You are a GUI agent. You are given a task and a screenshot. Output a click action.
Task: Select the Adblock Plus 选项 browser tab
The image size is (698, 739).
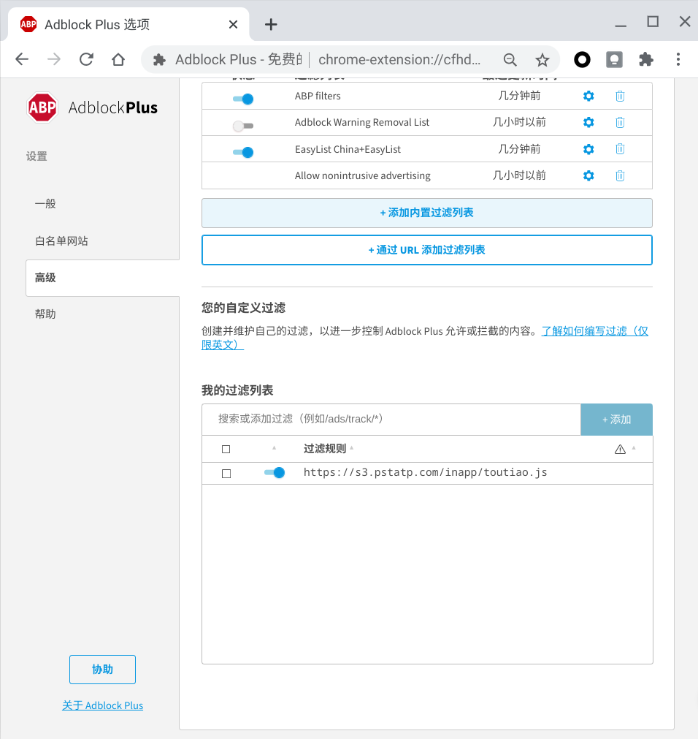coord(128,25)
